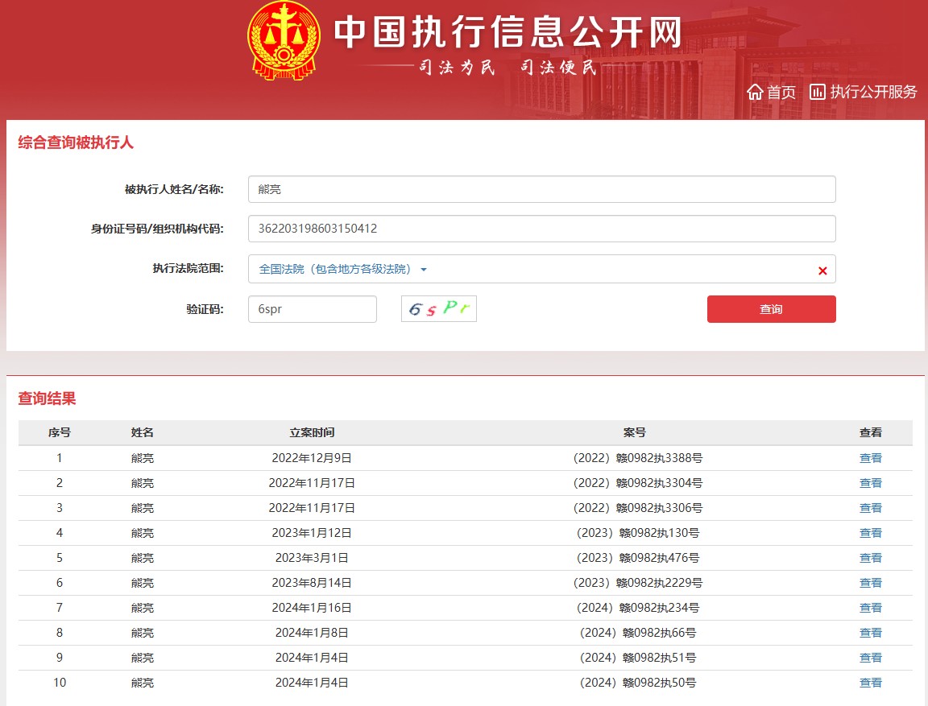Click the 查看 column header
Screen dimensions: 928x706
point(870,432)
